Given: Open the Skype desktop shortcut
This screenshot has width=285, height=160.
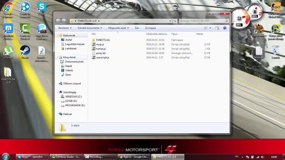Looking at the screenshot, I should 41,8.
